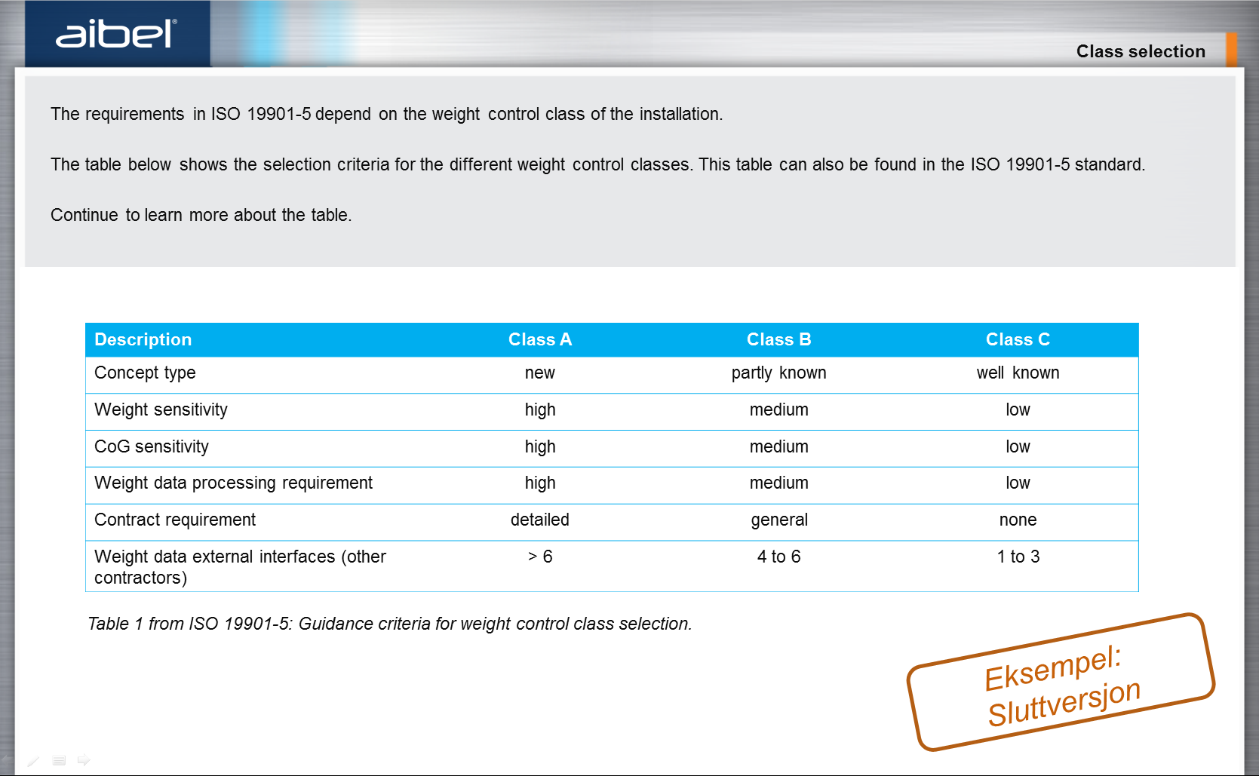Select Weight data processing requirement label
The width and height of the screenshot is (1259, 776).
(233, 483)
